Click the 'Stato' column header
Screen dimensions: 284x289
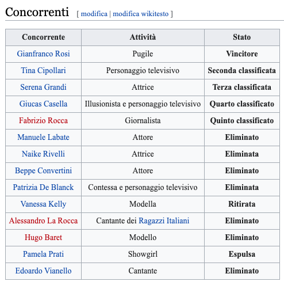click(242, 37)
